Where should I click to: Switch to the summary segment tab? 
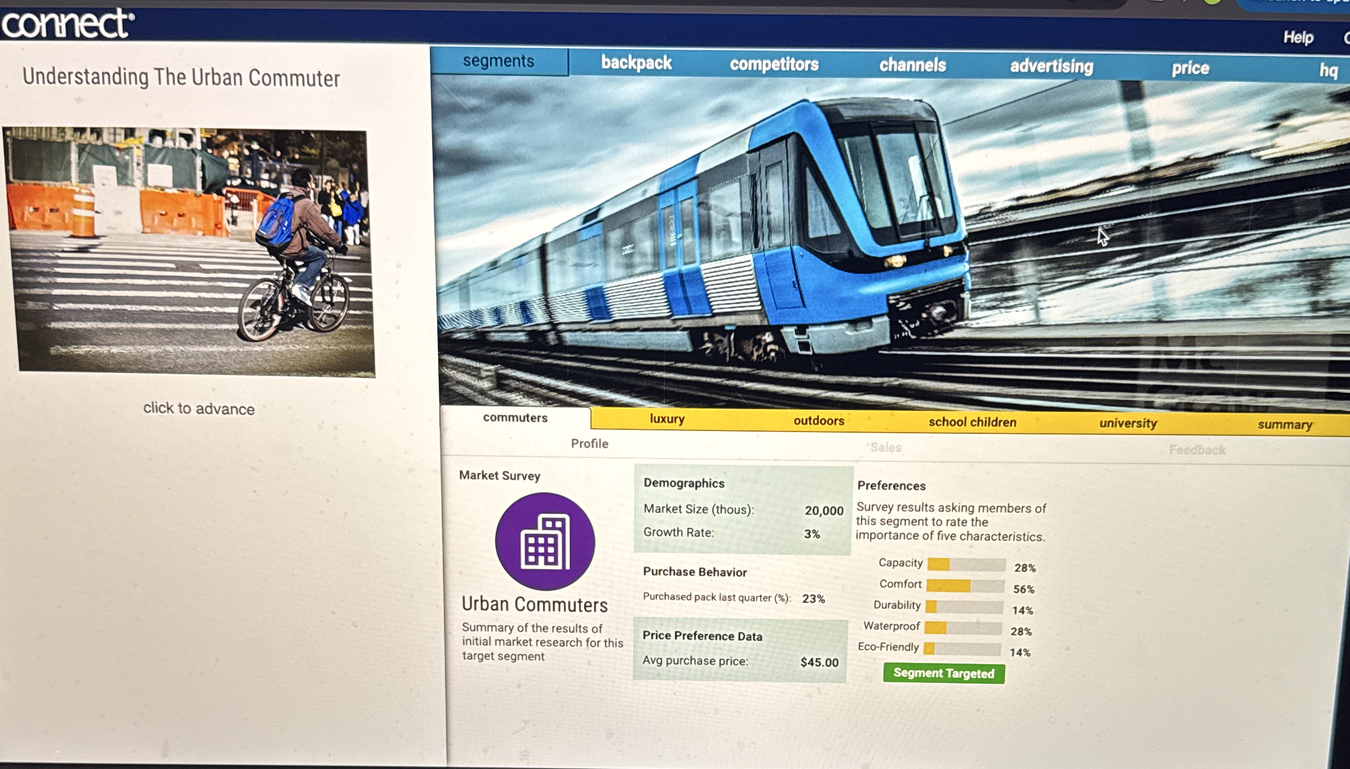1285,425
